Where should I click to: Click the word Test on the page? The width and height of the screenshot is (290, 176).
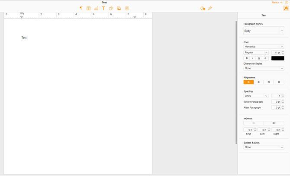click(24, 38)
